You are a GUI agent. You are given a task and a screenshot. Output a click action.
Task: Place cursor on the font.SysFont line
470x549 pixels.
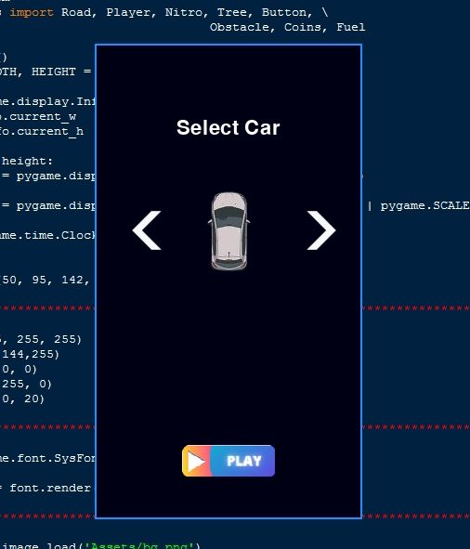[47, 458]
